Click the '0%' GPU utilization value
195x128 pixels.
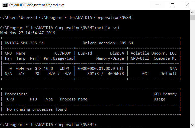pyautogui.click(x=145, y=74)
